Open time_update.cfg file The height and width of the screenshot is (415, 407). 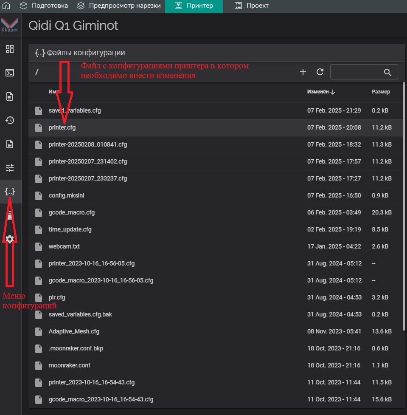(216, 229)
